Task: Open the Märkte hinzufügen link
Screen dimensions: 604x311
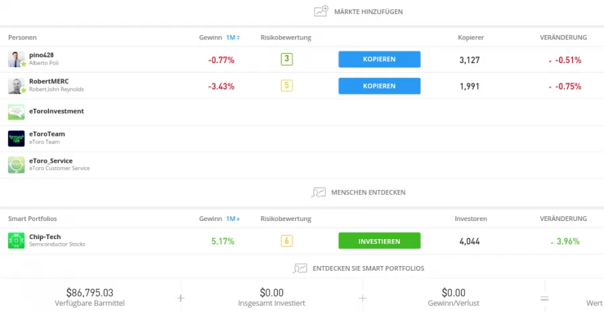Action: (x=368, y=12)
